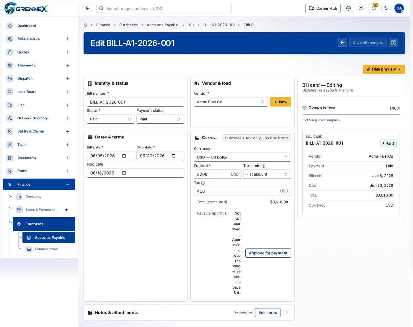Expand the Notes & attachments chevron
The image size is (413, 327).
[287, 312]
